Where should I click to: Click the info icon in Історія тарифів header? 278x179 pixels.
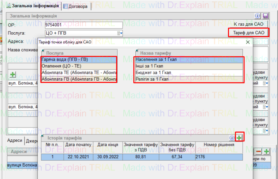tap(232, 138)
